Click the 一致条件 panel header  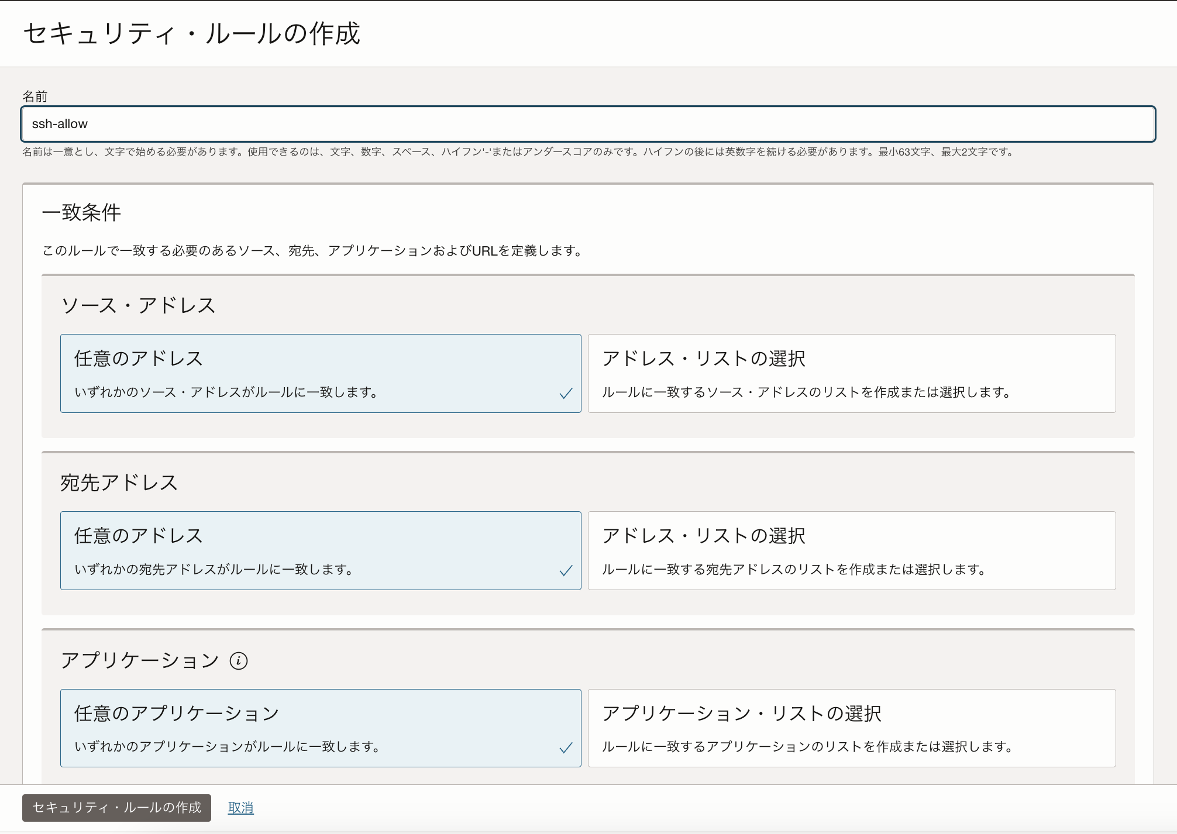tap(82, 213)
